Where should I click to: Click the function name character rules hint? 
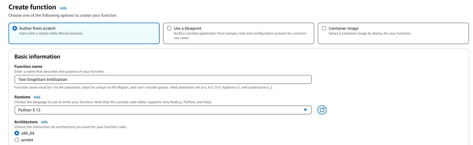(143, 87)
